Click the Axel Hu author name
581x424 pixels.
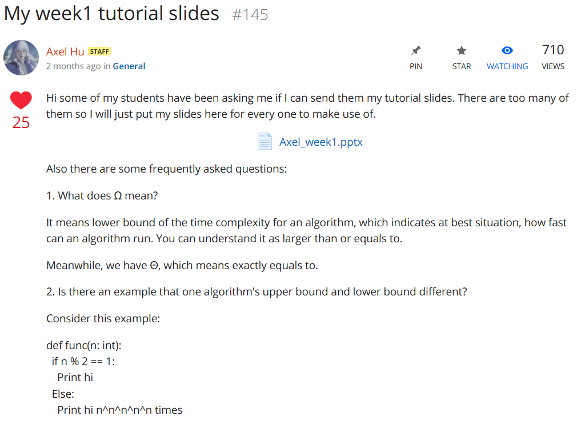(65, 51)
